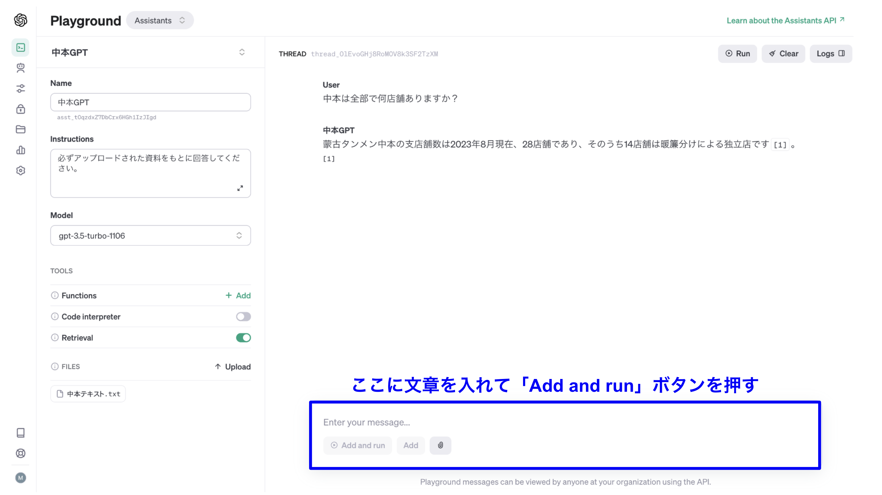The width and height of the screenshot is (882, 495).
Task: View Usage with the bar chart icon
Action: click(x=21, y=150)
